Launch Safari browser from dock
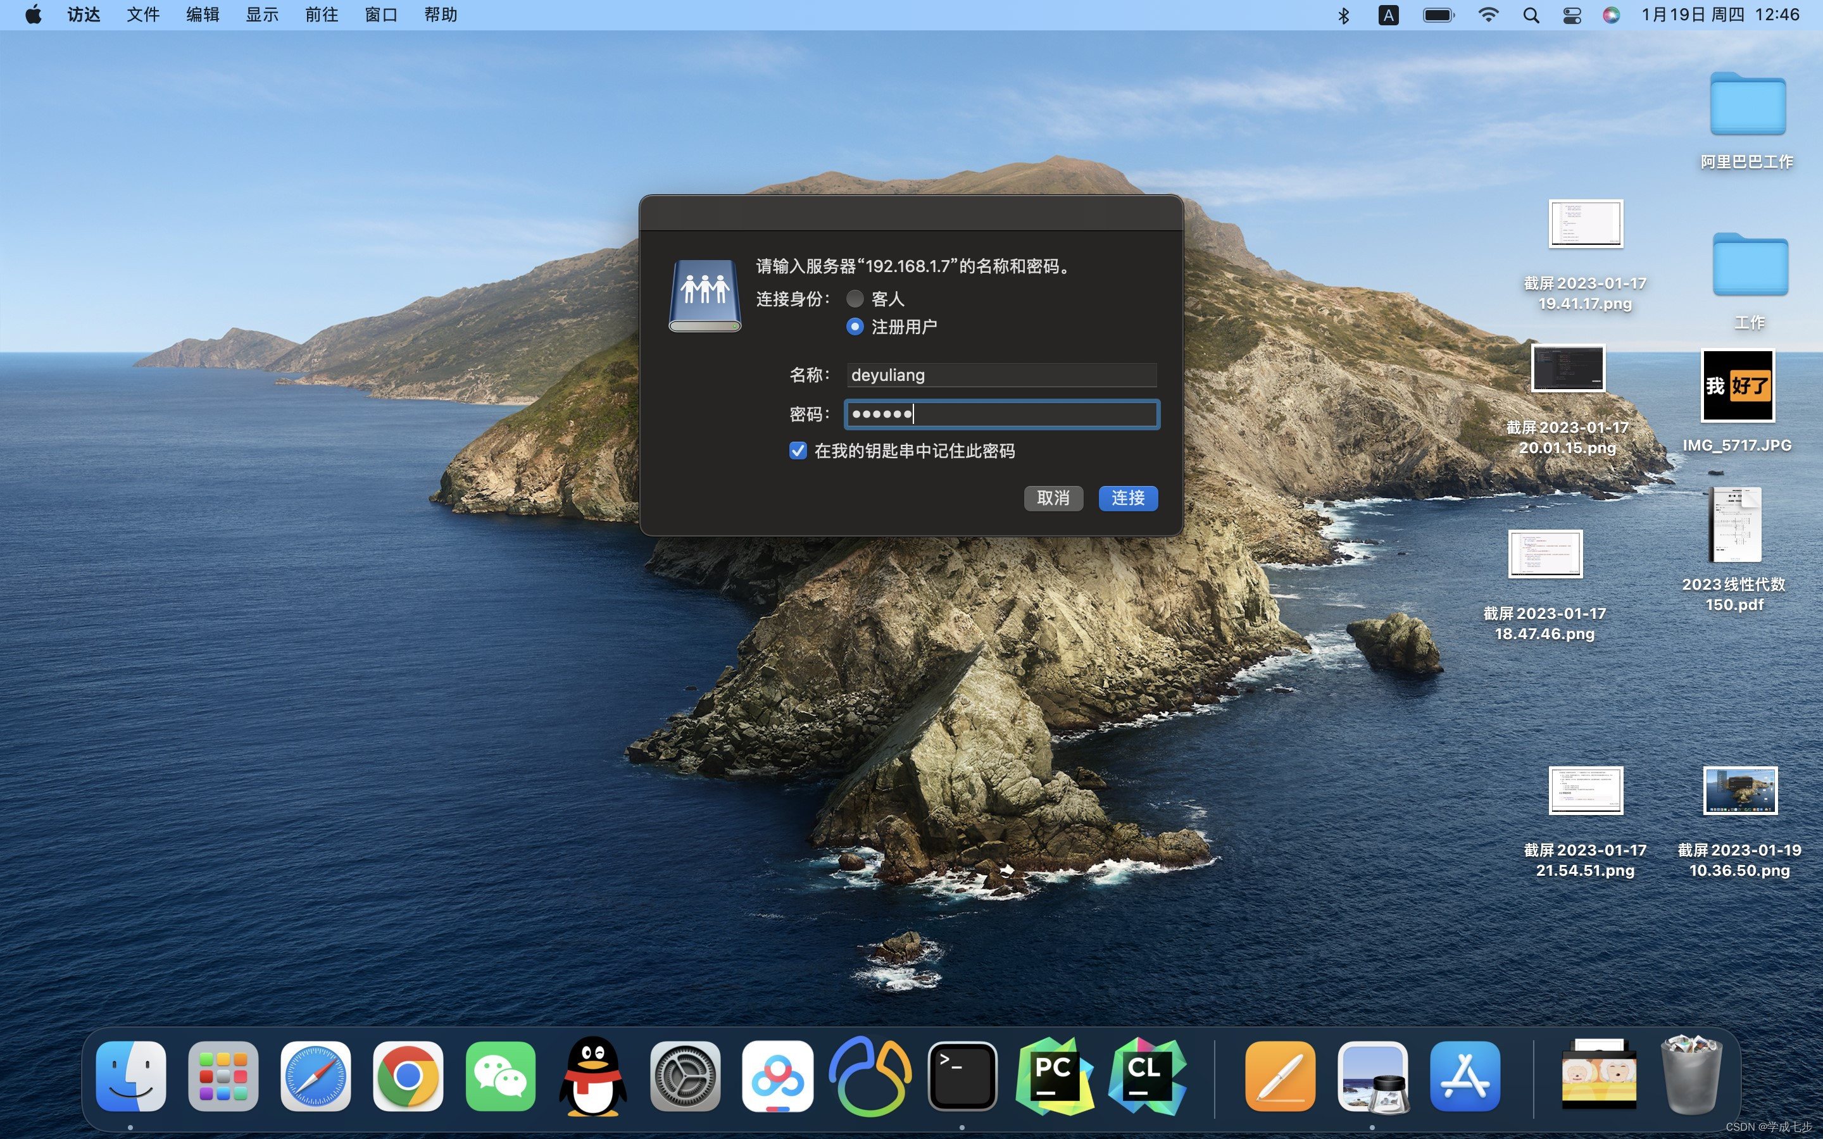This screenshot has width=1823, height=1139. [315, 1076]
